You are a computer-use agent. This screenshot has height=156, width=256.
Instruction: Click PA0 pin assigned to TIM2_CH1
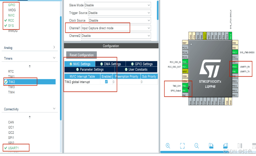pyautogui.click(x=185, y=86)
